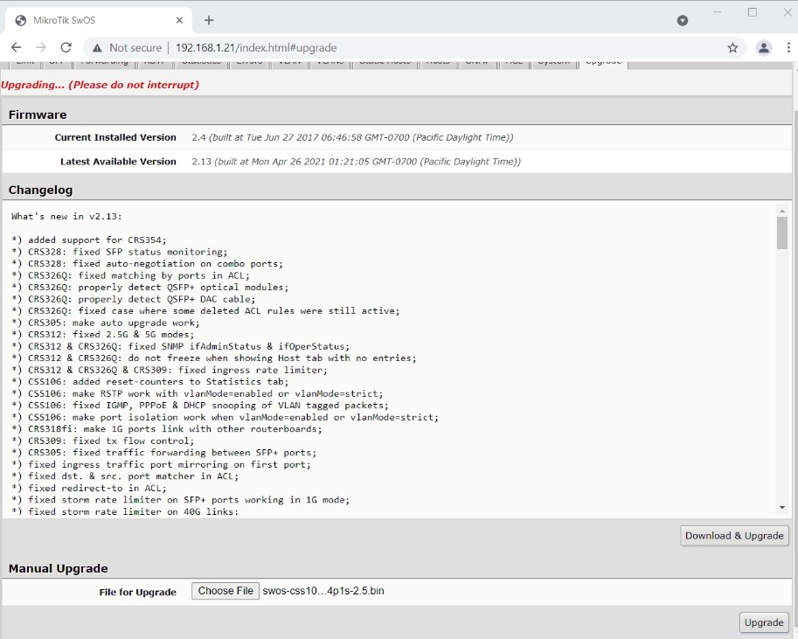Click the installed version value 2.4
The height and width of the screenshot is (639, 798).
coord(198,137)
